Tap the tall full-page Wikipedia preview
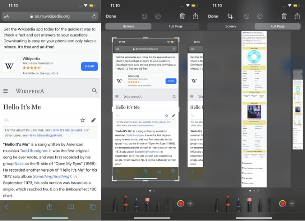Screen dimensions: 305x221 pos(254,109)
